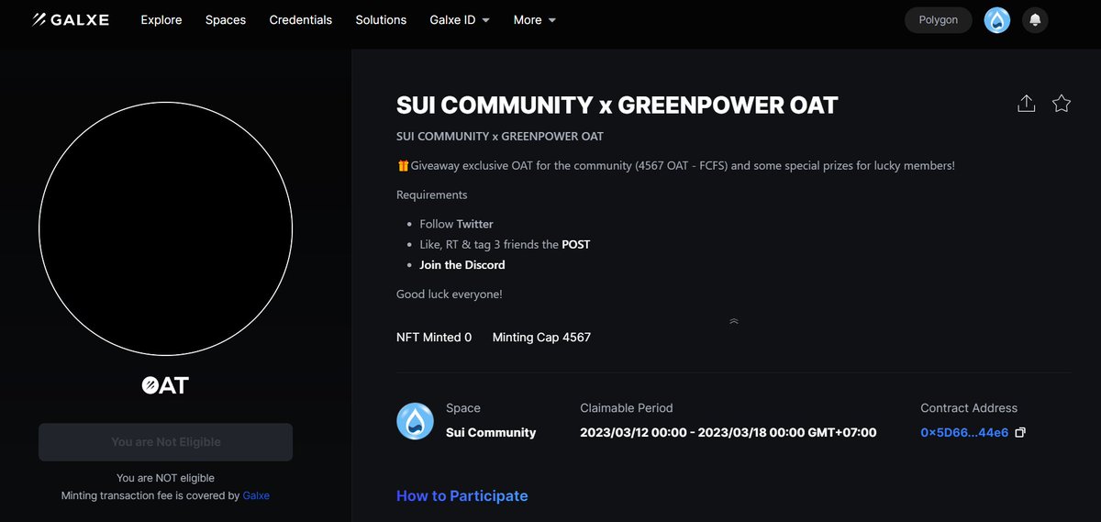The image size is (1101, 522).
Task: Click the Sui Community space avatar
Action: point(415,421)
